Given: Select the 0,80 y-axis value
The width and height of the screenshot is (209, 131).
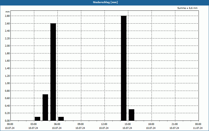Looking at the screenshot, I should click(x=8, y=91).
